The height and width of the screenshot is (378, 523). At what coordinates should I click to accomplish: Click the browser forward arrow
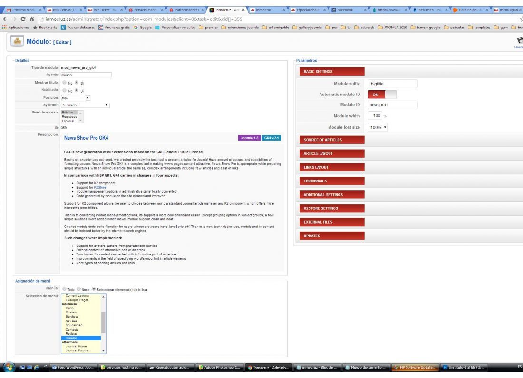[14, 19]
